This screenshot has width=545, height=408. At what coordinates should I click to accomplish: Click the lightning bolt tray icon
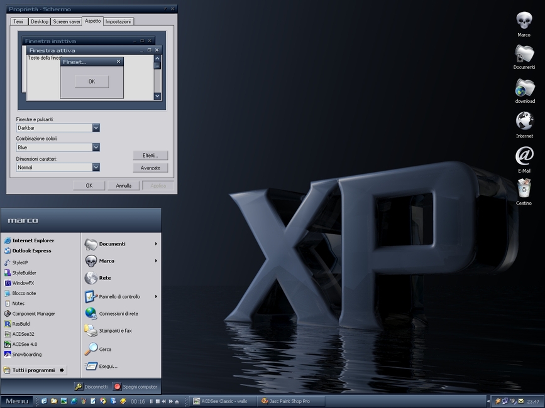point(498,401)
